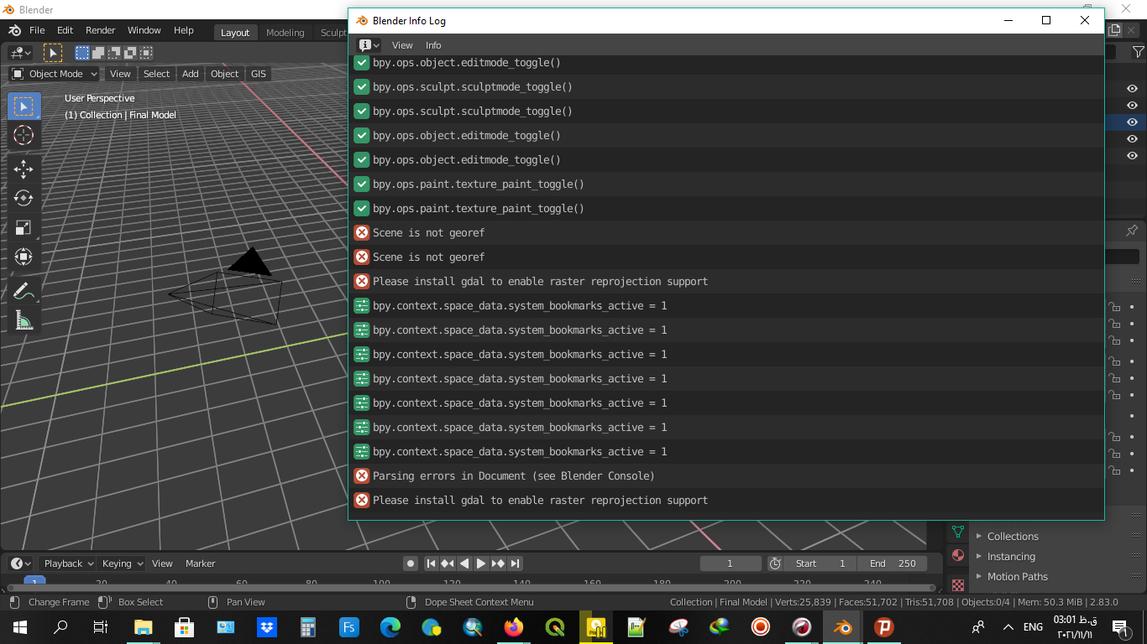Open the Material Properties tab

tap(957, 556)
